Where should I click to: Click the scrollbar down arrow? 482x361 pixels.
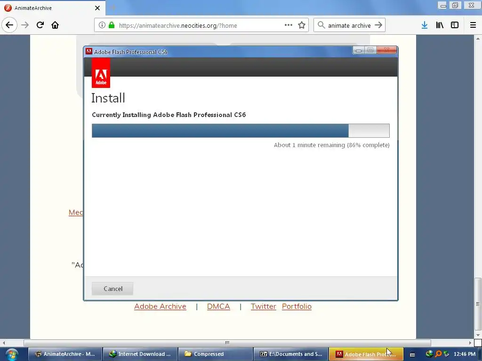478,335
